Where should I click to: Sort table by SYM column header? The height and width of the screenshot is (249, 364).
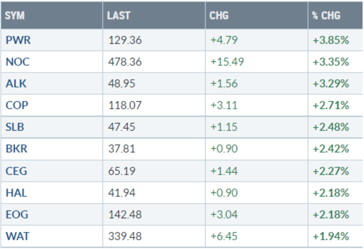tap(15, 15)
